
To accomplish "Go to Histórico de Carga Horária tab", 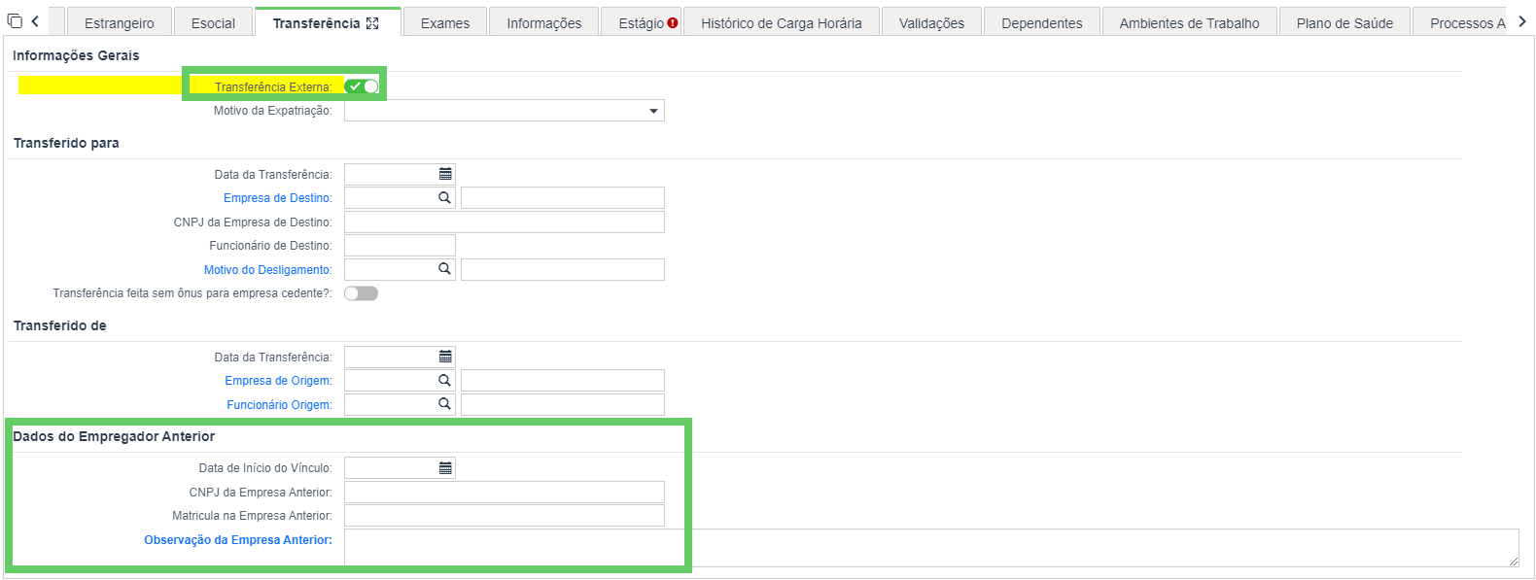I will point(782,23).
